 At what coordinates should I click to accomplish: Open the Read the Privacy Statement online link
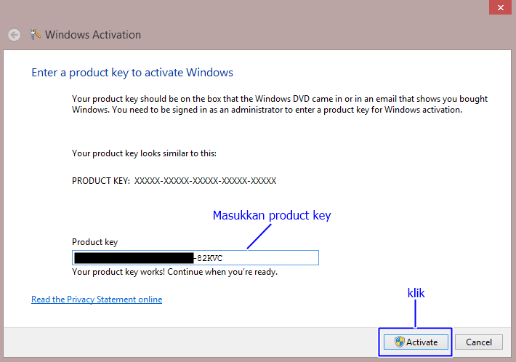click(x=97, y=299)
